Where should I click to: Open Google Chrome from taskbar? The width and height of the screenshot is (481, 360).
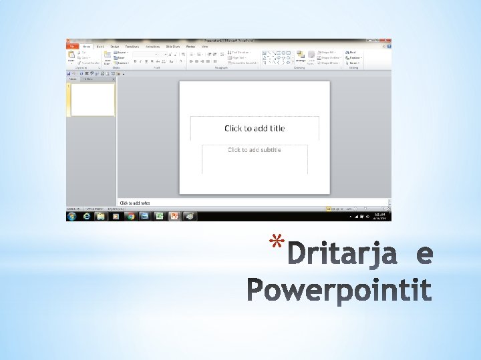pos(131,217)
